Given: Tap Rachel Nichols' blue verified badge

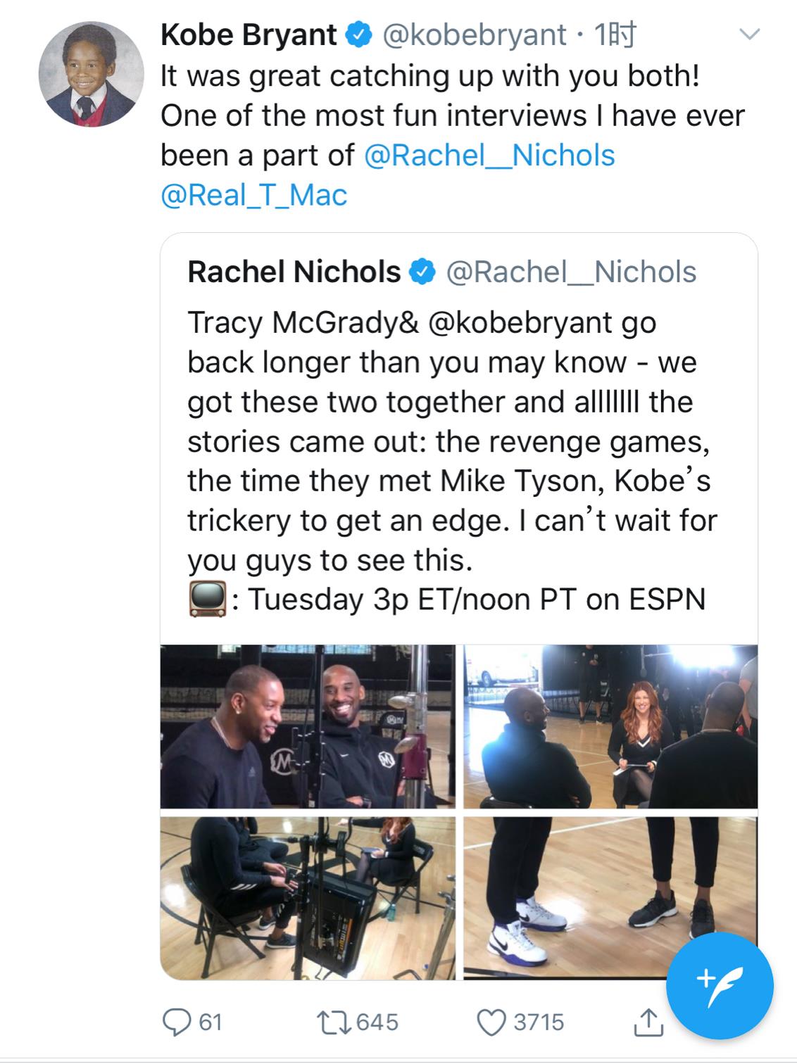Looking at the screenshot, I should pos(422,272).
